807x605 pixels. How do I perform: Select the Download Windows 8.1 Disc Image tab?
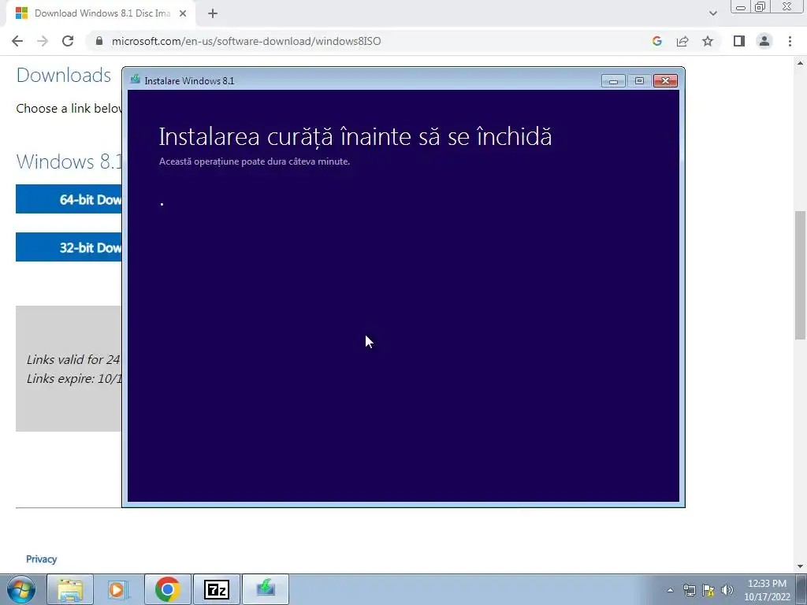[x=102, y=13]
